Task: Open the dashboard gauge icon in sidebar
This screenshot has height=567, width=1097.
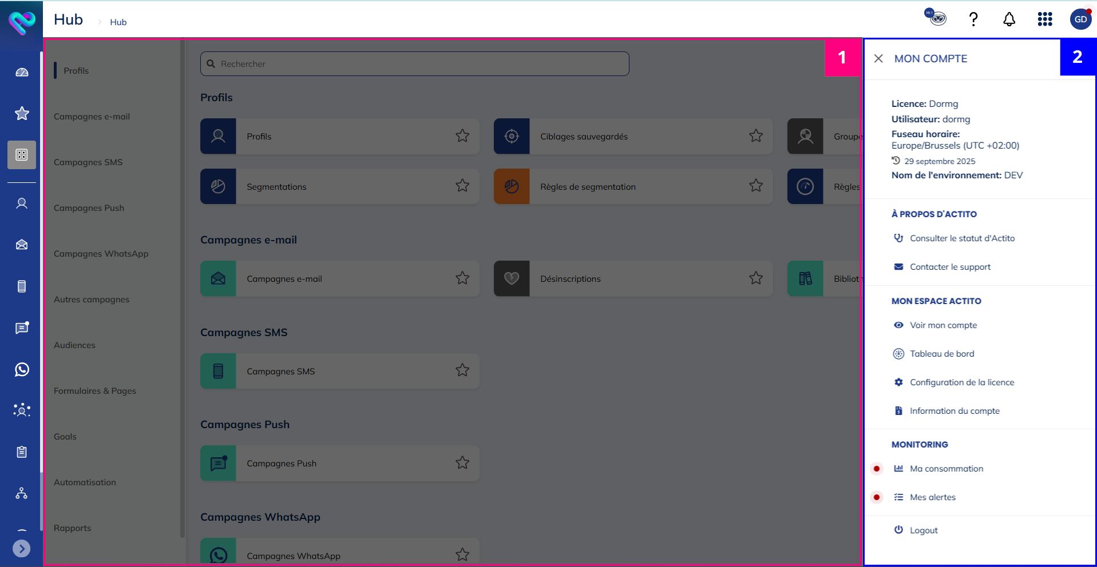Action: pyautogui.click(x=22, y=73)
